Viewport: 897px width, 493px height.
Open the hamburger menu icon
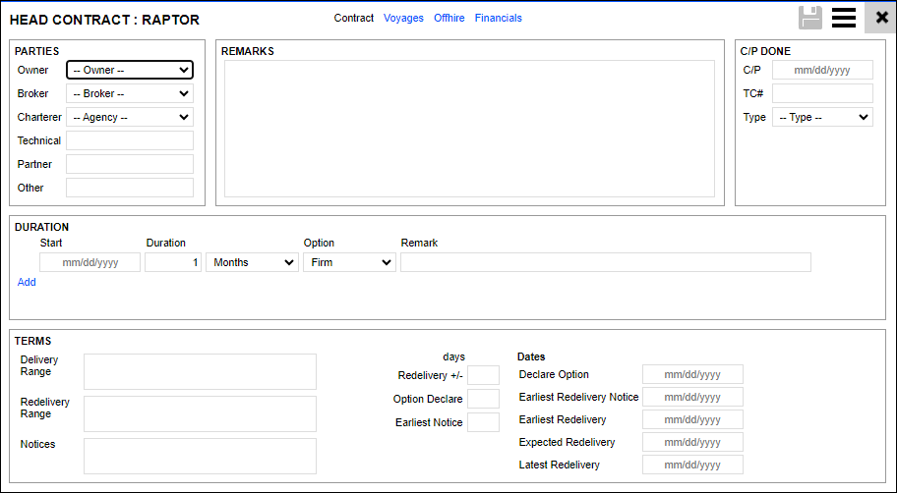(843, 18)
